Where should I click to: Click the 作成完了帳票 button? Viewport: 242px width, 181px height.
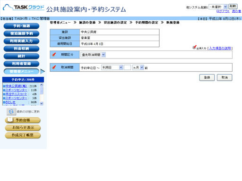23,135
